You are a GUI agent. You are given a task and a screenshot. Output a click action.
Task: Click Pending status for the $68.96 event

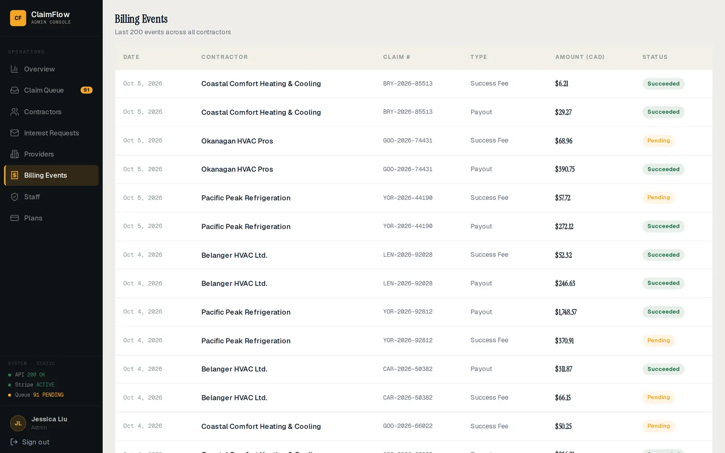pyautogui.click(x=658, y=141)
